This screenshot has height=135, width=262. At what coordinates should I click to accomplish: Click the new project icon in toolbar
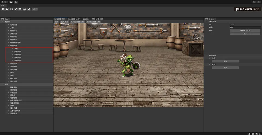pos(3,9)
